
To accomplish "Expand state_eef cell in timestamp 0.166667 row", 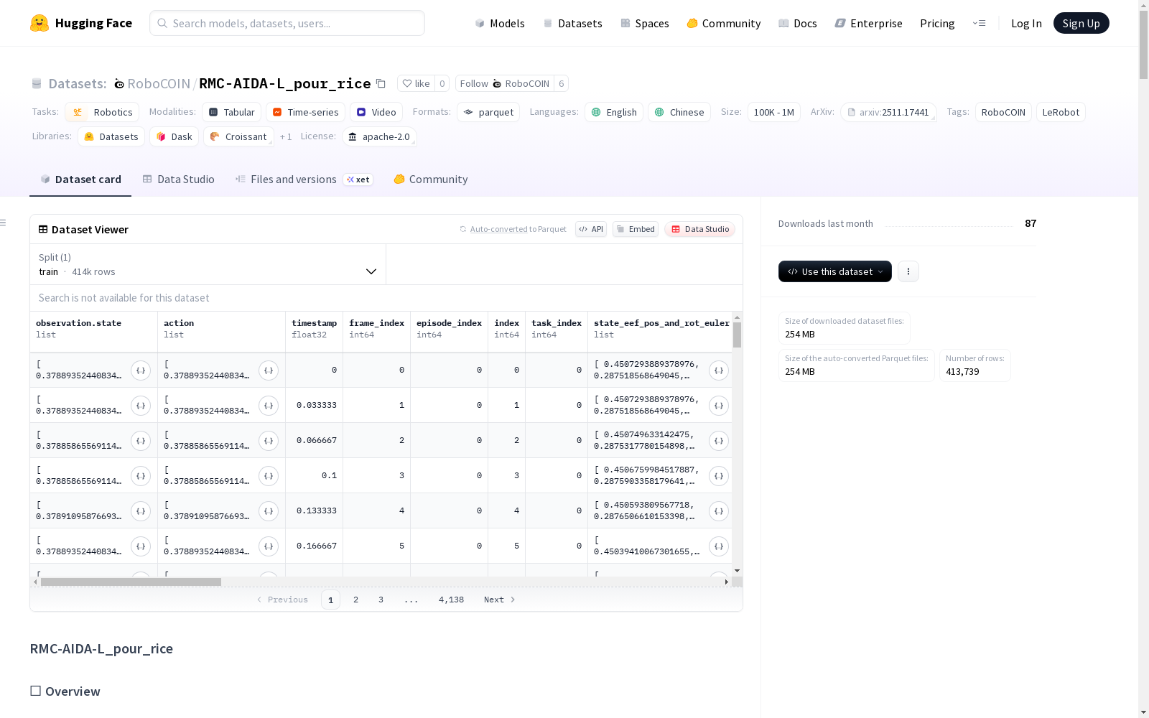I will click(x=719, y=546).
